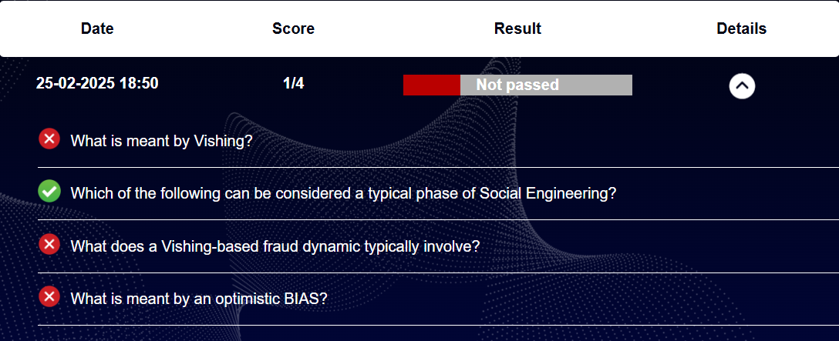Viewport: 839px width, 341px height.
Task: Click the red X icon beside optimistic BIAS question
Action: (49, 296)
